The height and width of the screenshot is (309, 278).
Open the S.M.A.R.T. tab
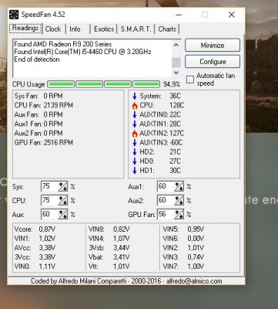pyautogui.click(x=136, y=29)
